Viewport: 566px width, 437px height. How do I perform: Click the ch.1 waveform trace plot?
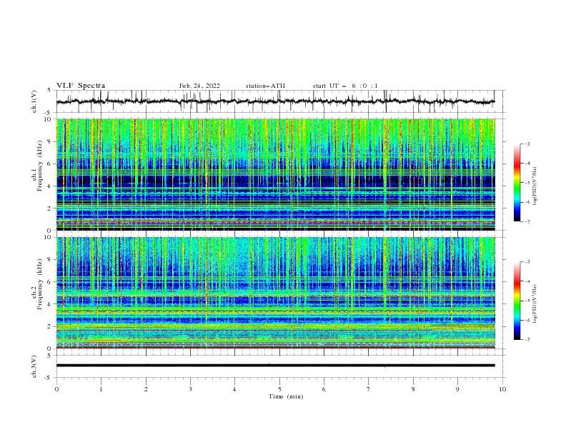[x=275, y=101]
